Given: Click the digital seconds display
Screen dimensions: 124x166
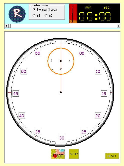Looking at the screenshot, I should tap(105, 16).
